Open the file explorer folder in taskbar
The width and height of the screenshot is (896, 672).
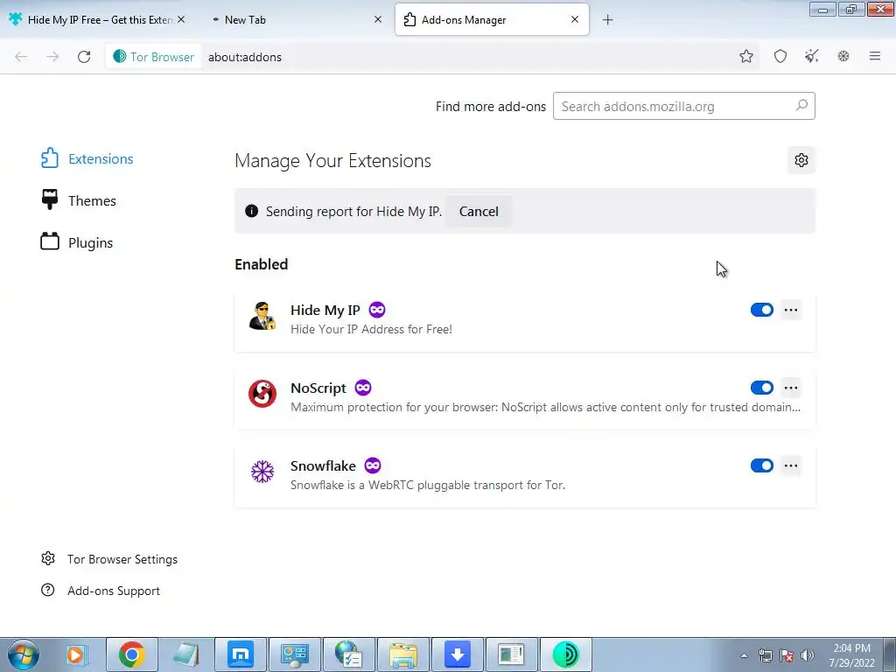point(403,654)
